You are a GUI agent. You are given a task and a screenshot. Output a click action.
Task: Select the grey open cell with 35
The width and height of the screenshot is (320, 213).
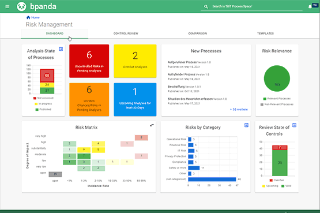coord(55,174)
